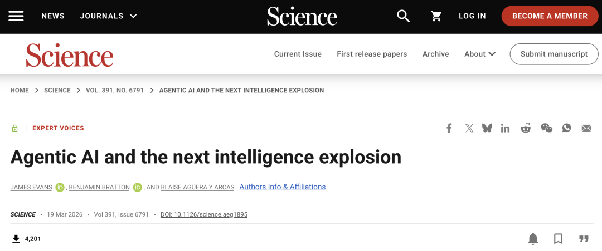
Task: Share article on LinkedIn
Action: (x=506, y=128)
